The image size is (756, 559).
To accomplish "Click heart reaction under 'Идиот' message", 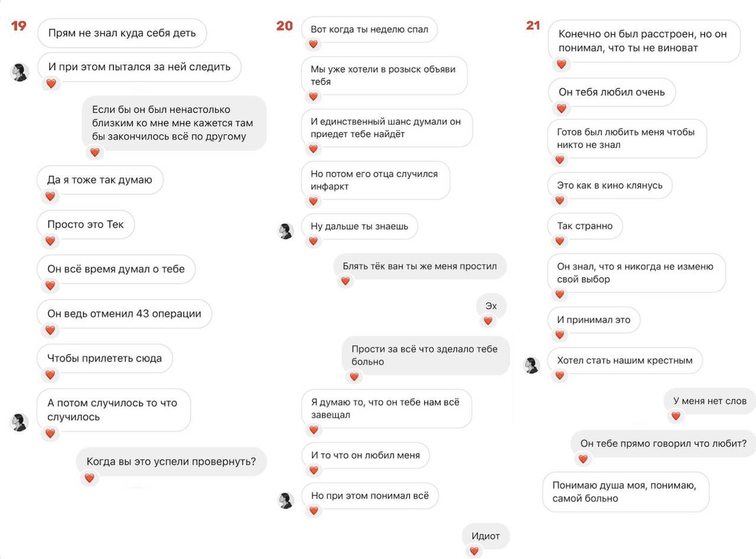I will [x=474, y=551].
